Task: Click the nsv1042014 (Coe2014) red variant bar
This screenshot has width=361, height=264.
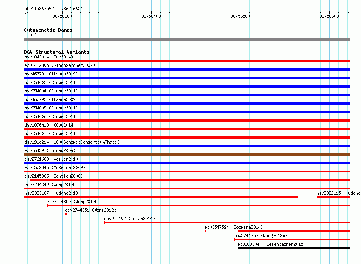Action: pyautogui.click(x=187, y=61)
